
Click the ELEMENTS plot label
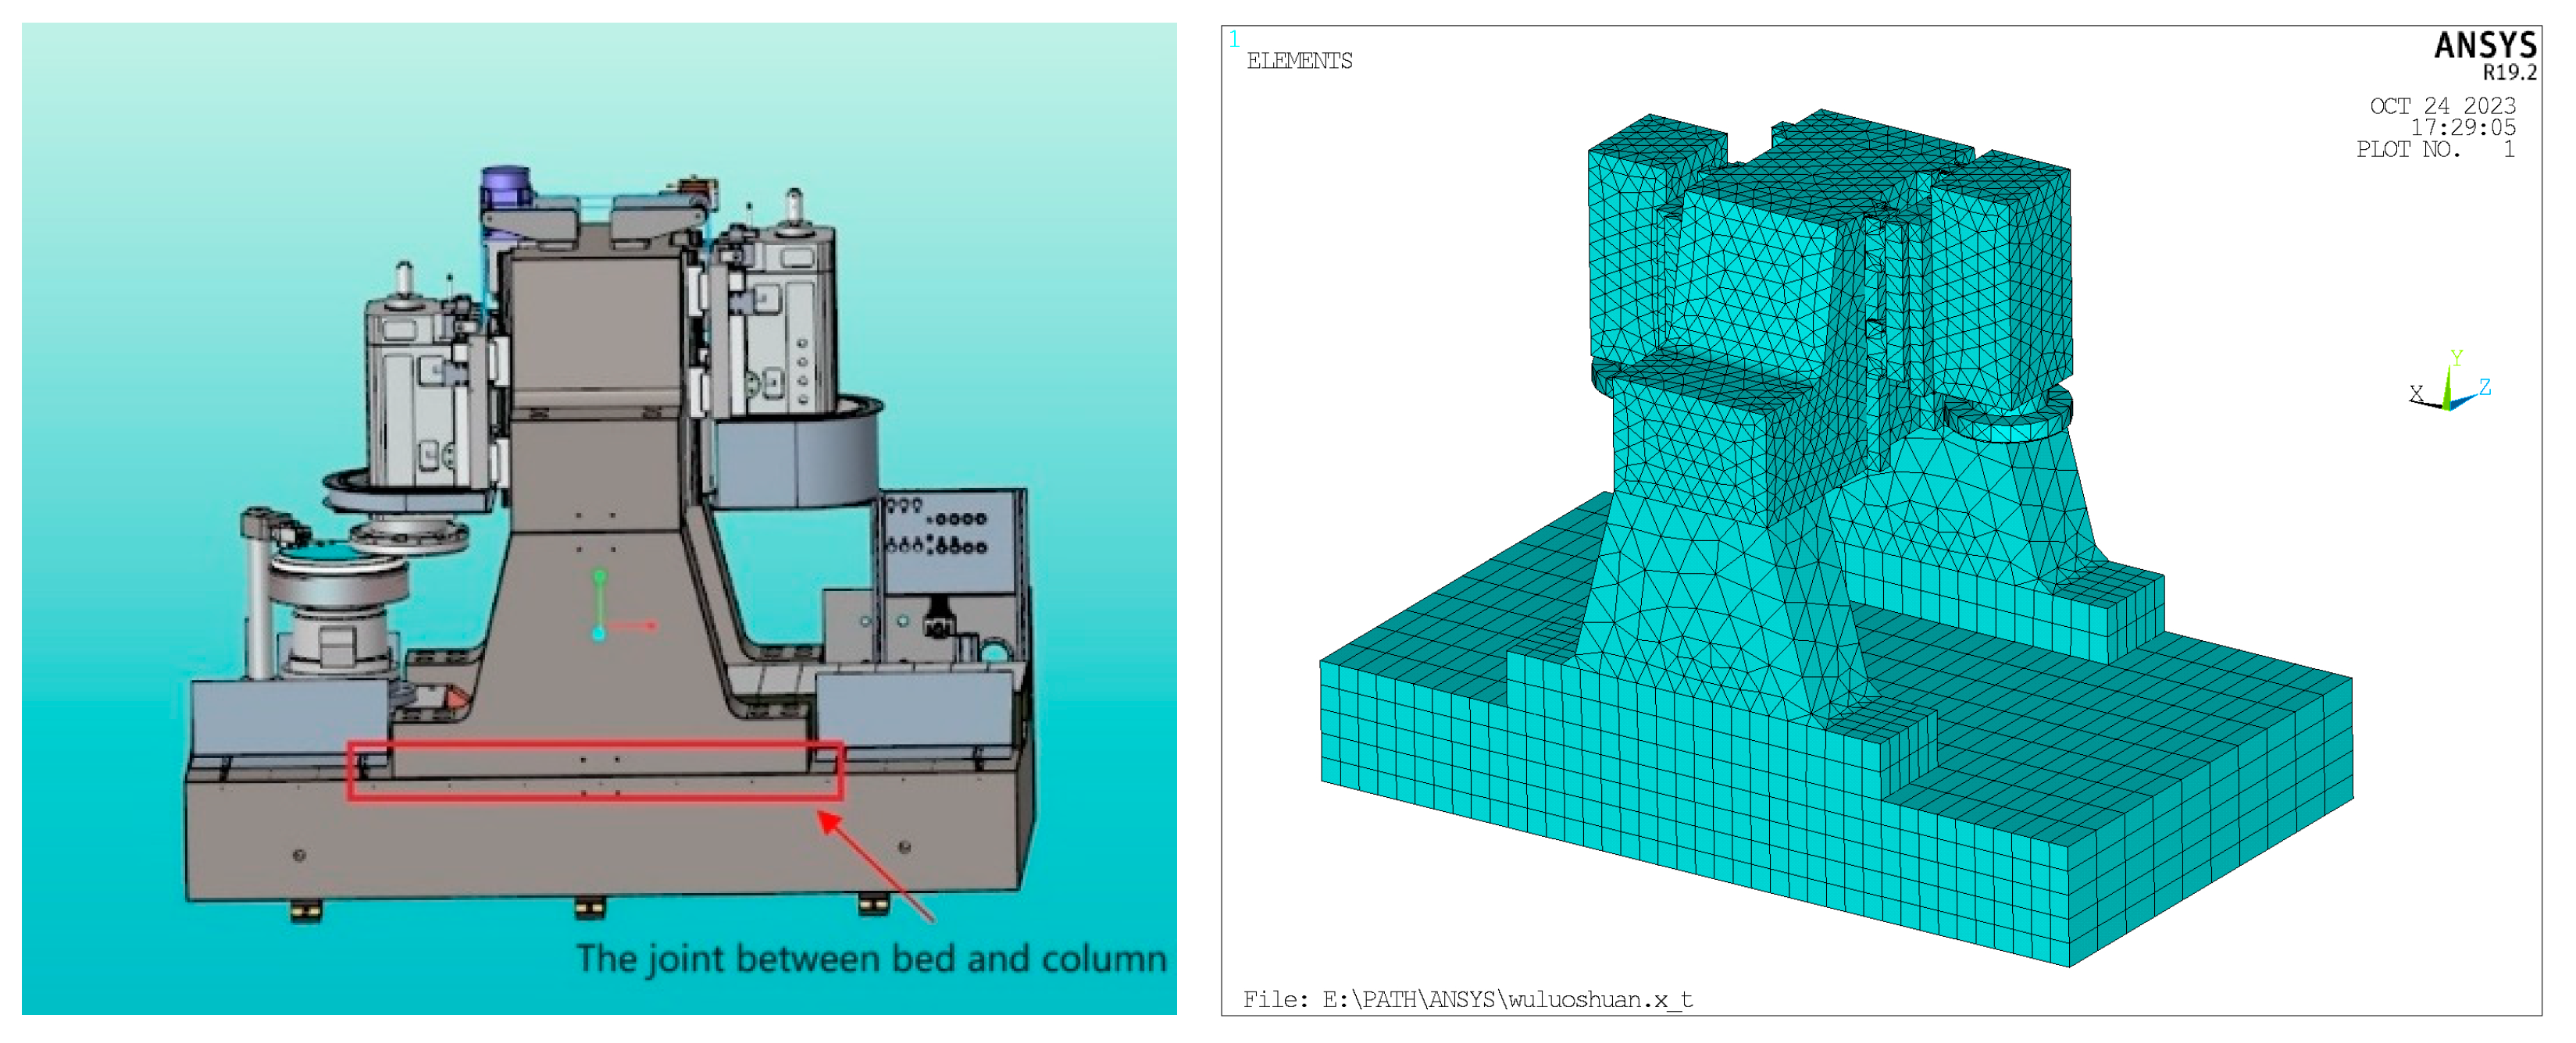[1299, 61]
